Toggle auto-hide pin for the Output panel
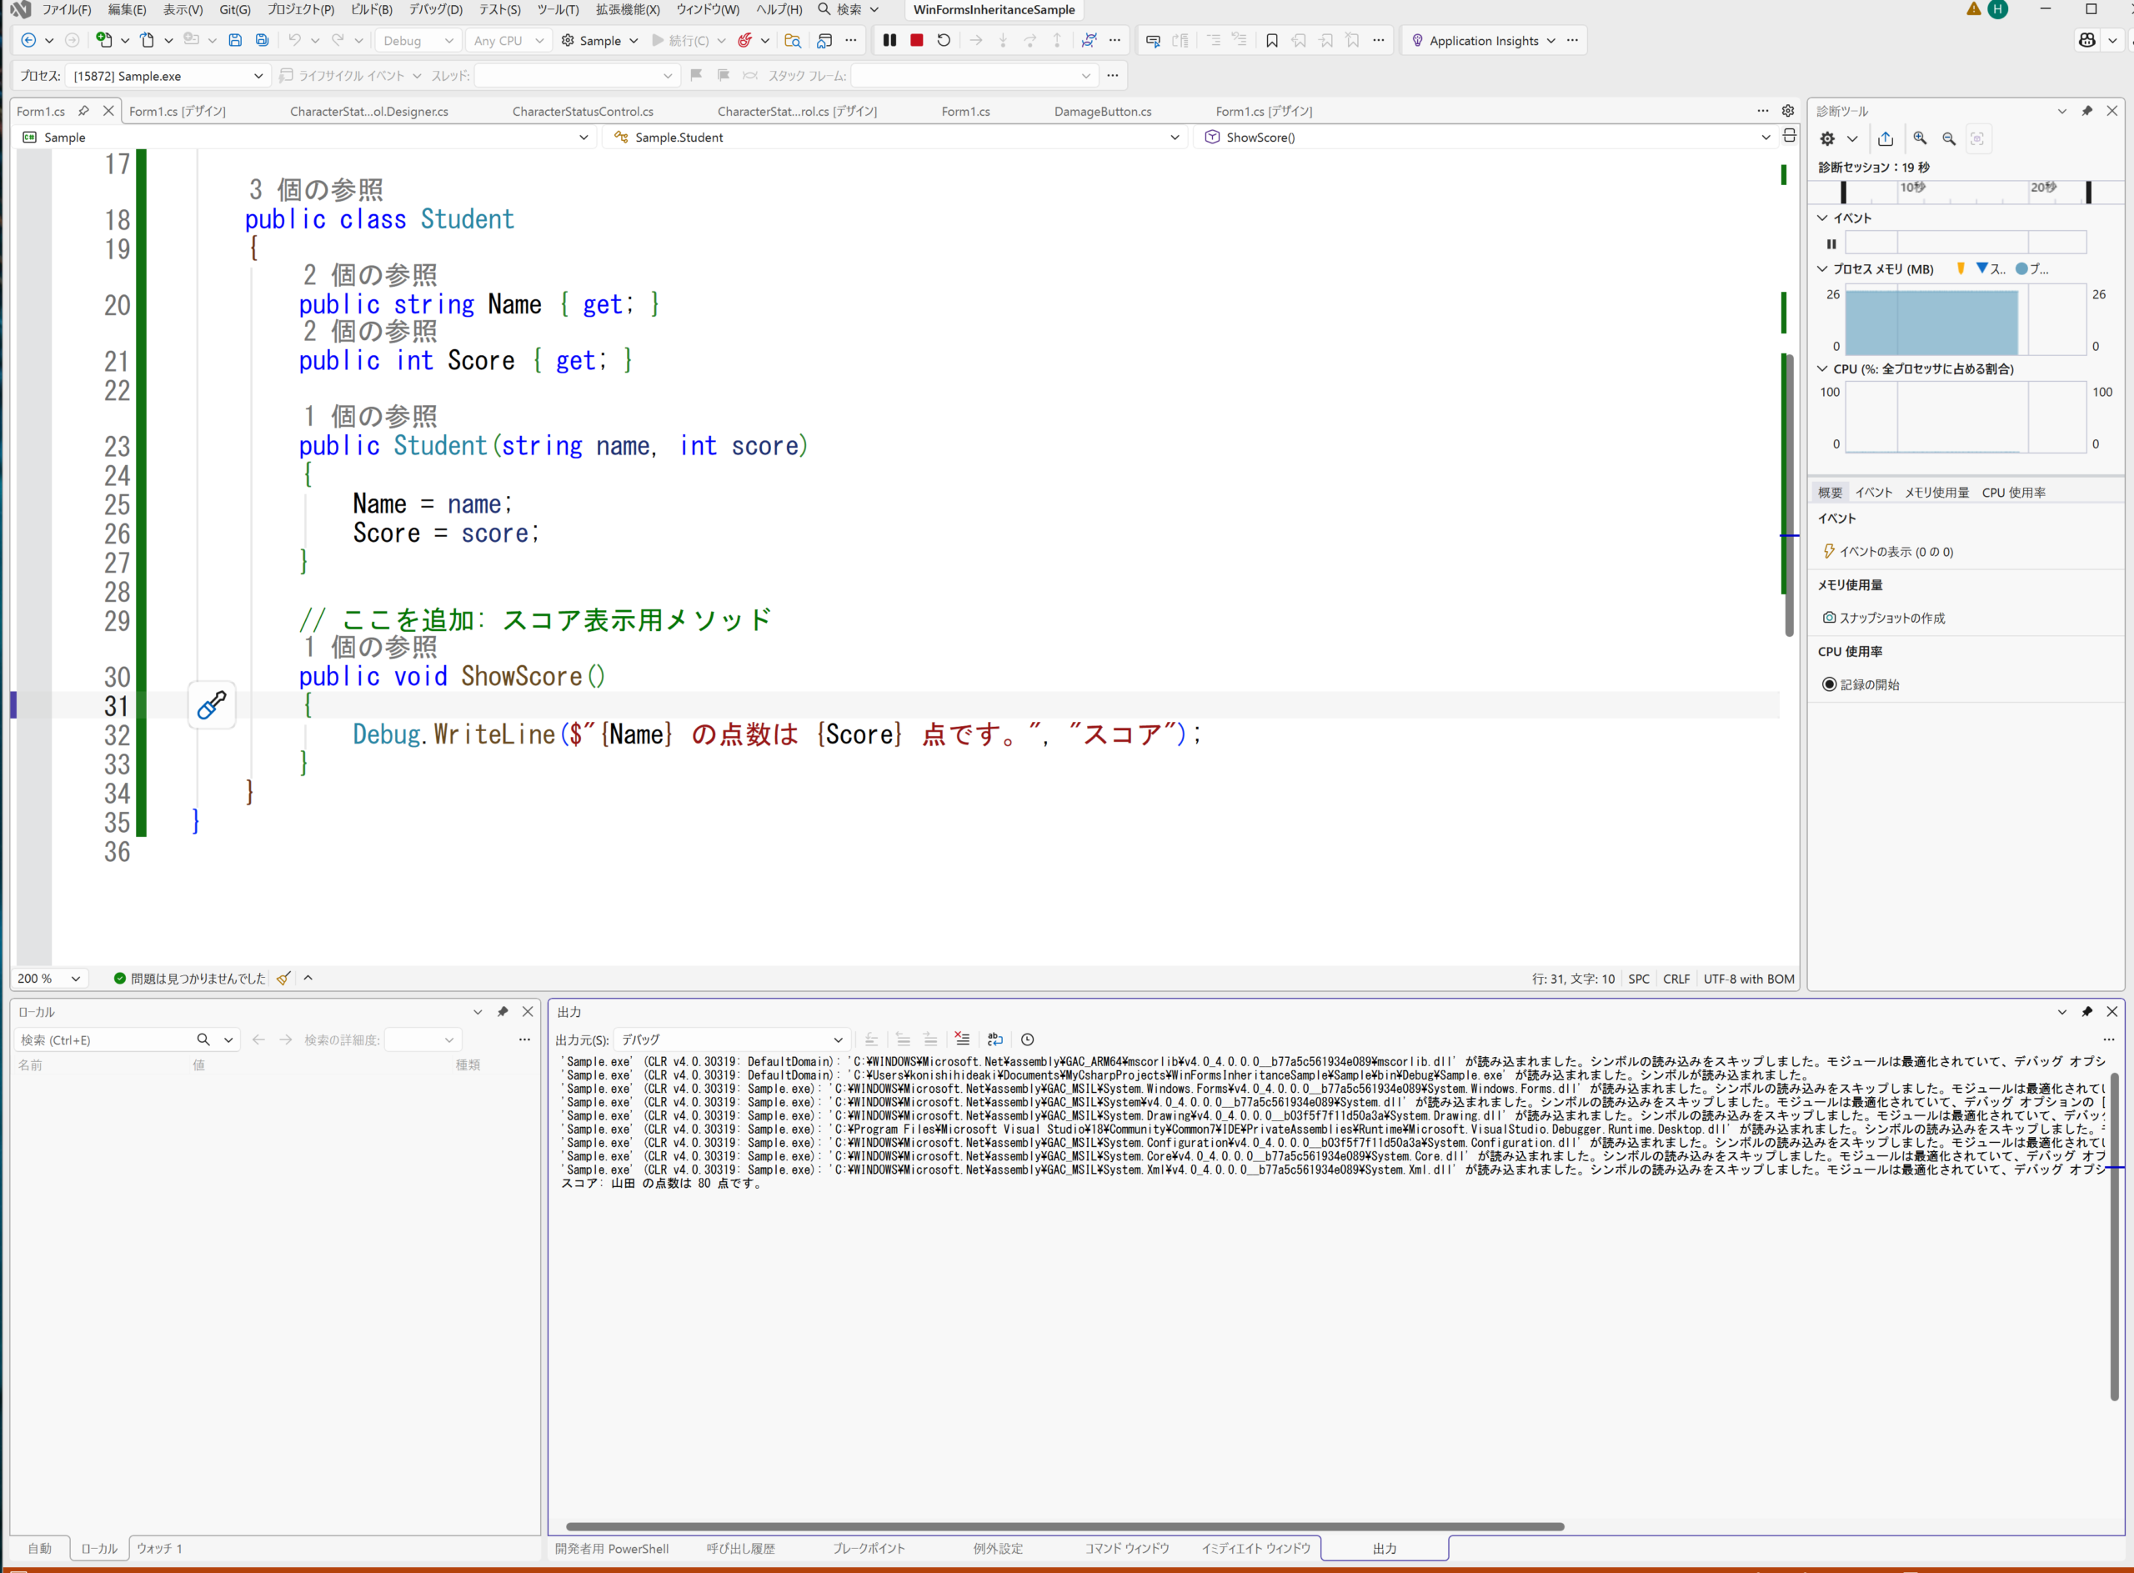This screenshot has width=2134, height=1573. tap(2087, 1012)
